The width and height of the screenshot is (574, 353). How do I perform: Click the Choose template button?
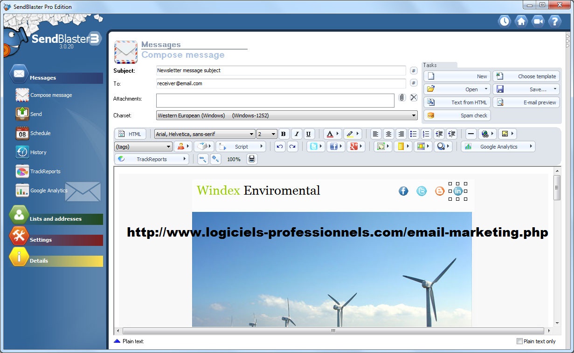[526, 76]
